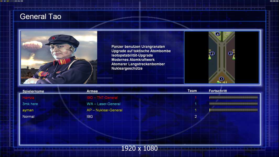Click team number 1 in ayman's row
This screenshot has height=157, width=279.
pyautogui.click(x=196, y=110)
